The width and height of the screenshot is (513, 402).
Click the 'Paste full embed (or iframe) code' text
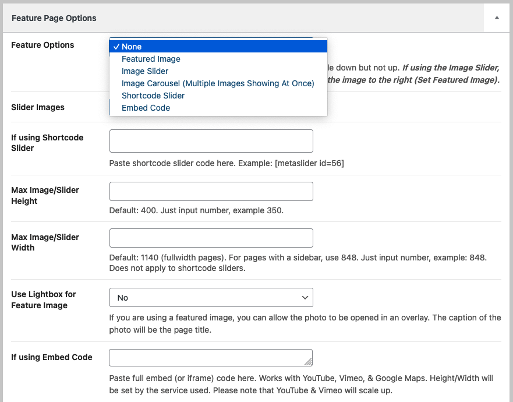pos(301,385)
